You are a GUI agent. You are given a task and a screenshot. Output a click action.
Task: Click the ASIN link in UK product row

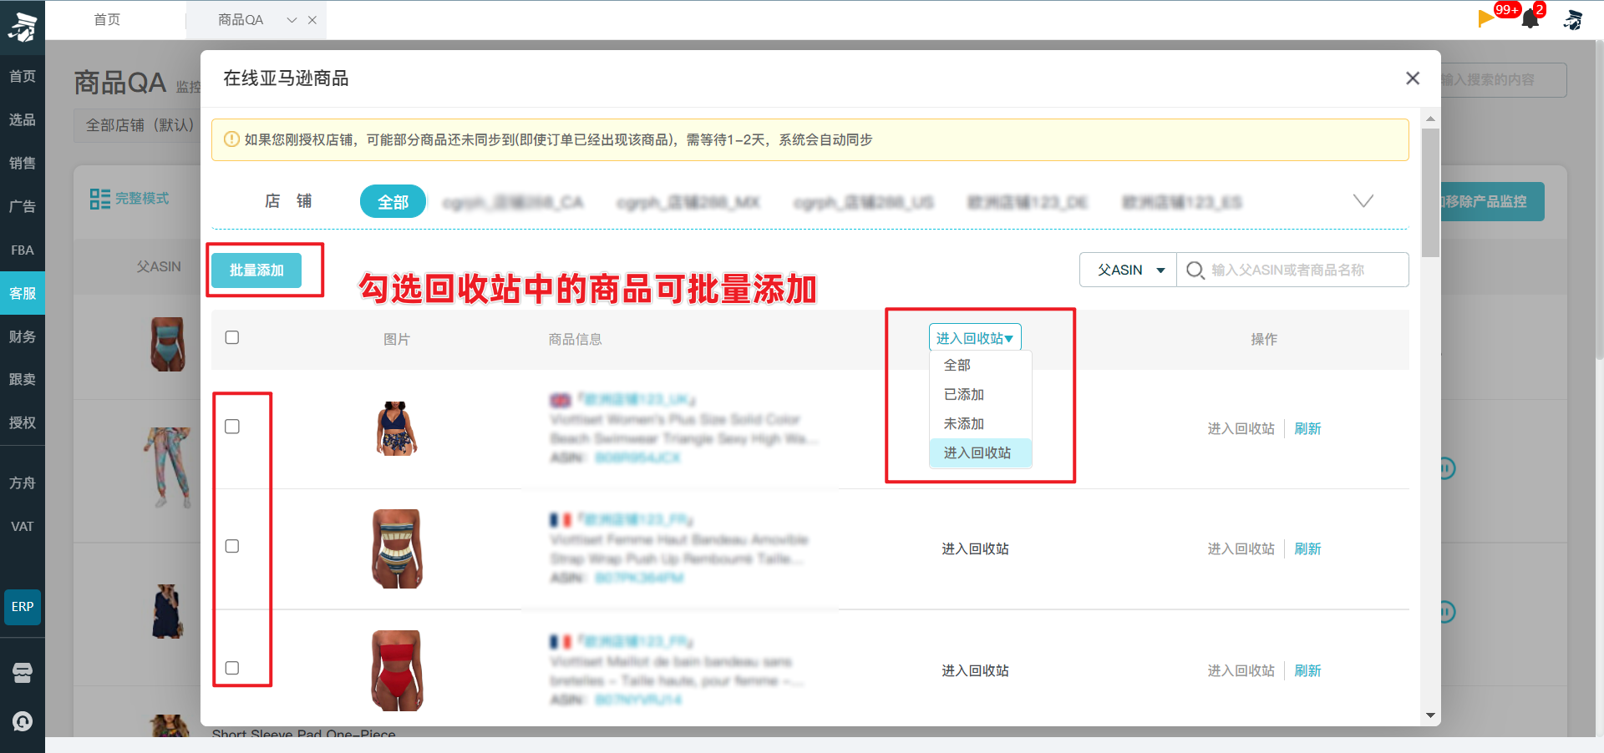click(x=638, y=458)
